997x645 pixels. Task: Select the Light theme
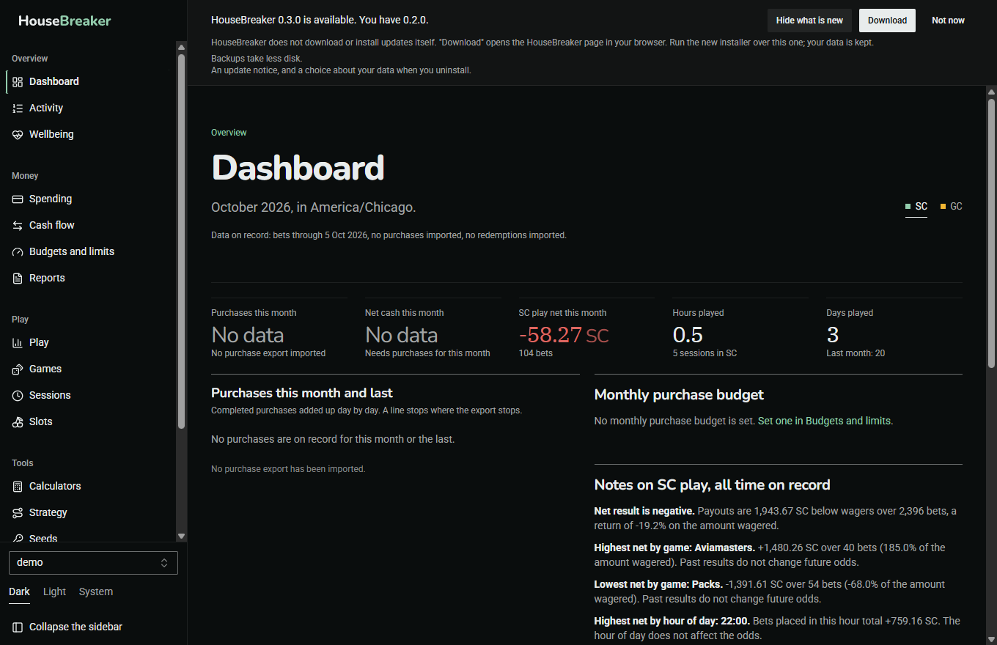(x=54, y=591)
